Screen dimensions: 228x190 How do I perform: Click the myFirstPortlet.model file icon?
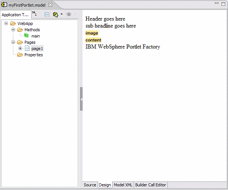click(4, 5)
